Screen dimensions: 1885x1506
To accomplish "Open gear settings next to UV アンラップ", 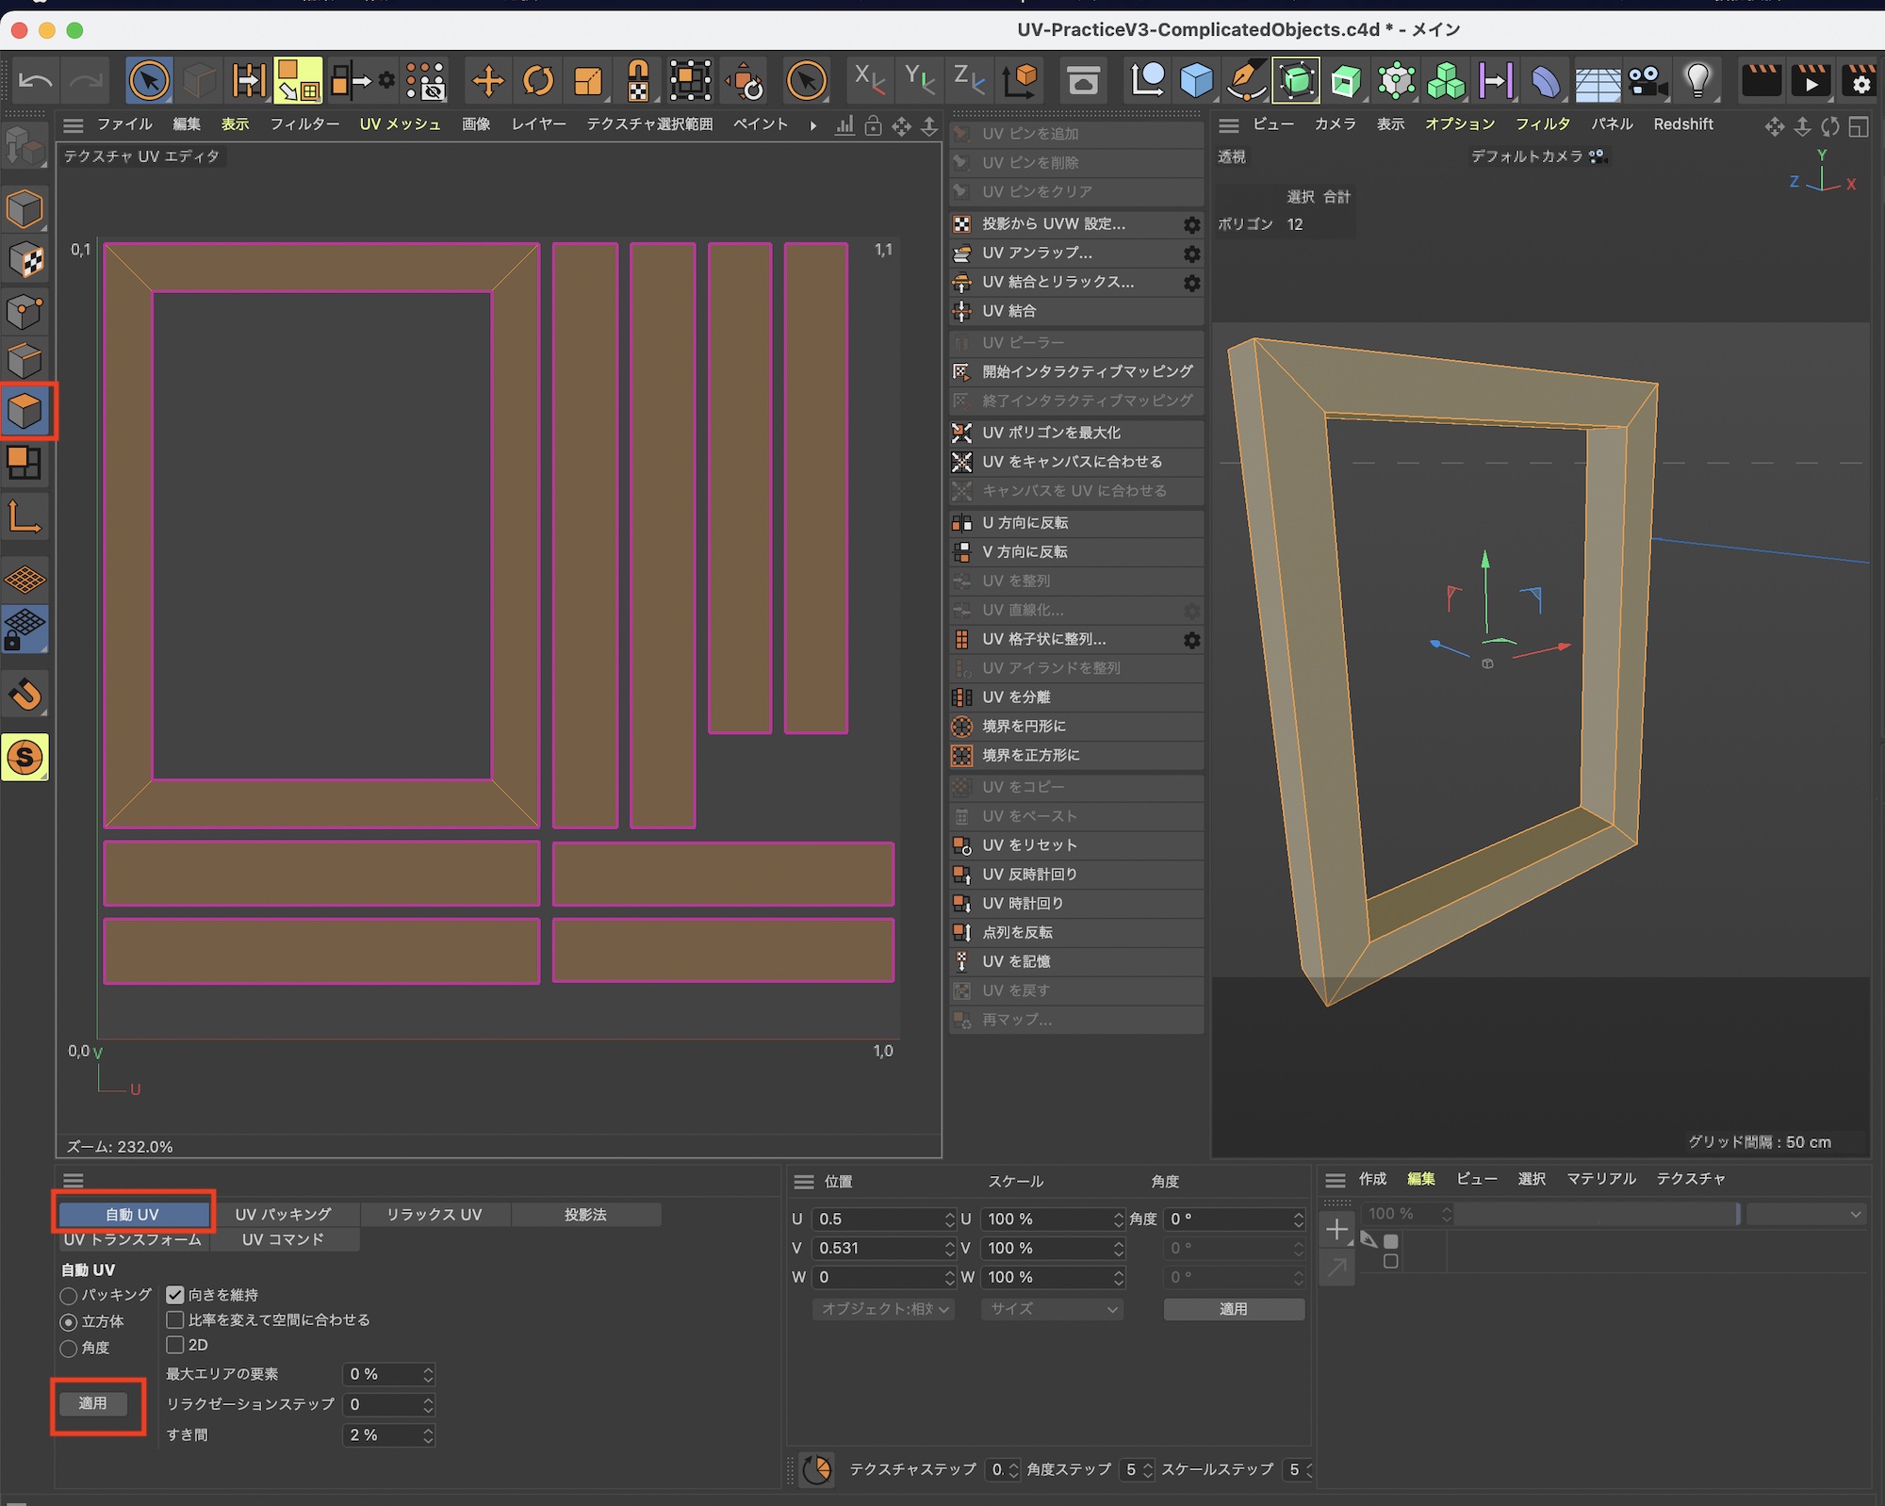I will pyautogui.click(x=1191, y=254).
